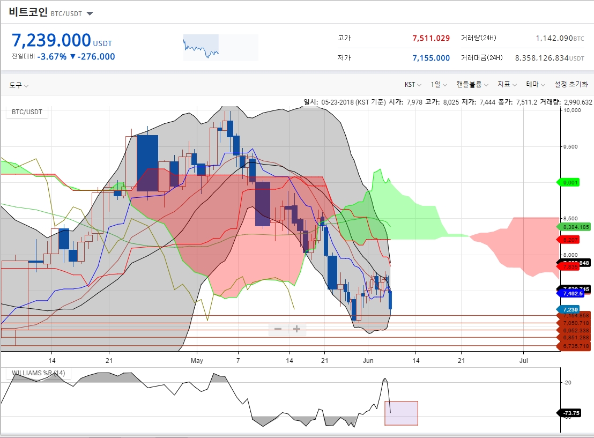The height and width of the screenshot is (438, 594).
Task: Click the 설정 초기화 reset button
Action: point(571,85)
